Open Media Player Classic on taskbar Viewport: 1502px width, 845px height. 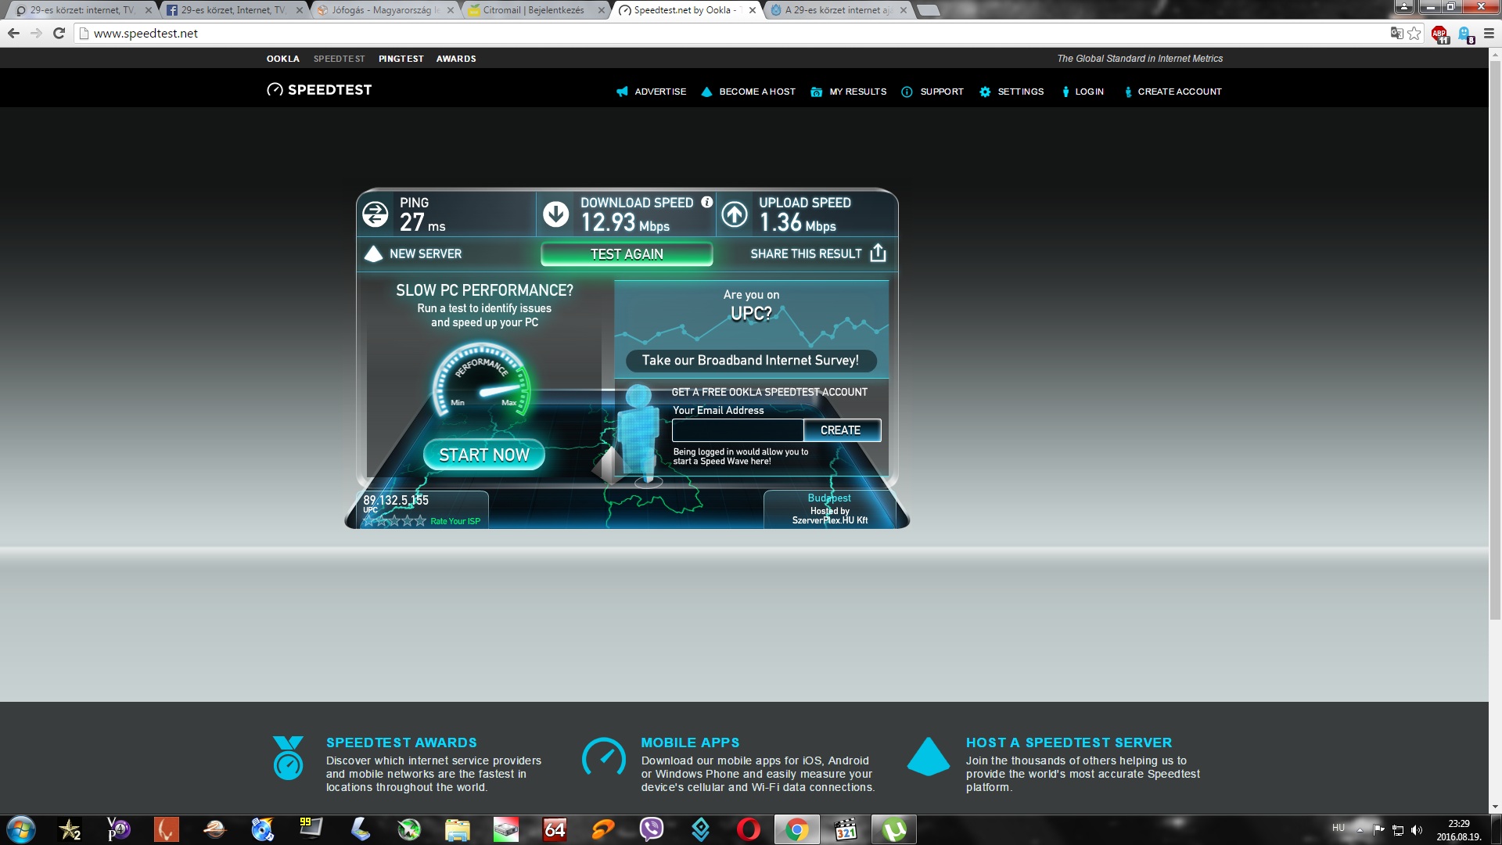coord(845,829)
